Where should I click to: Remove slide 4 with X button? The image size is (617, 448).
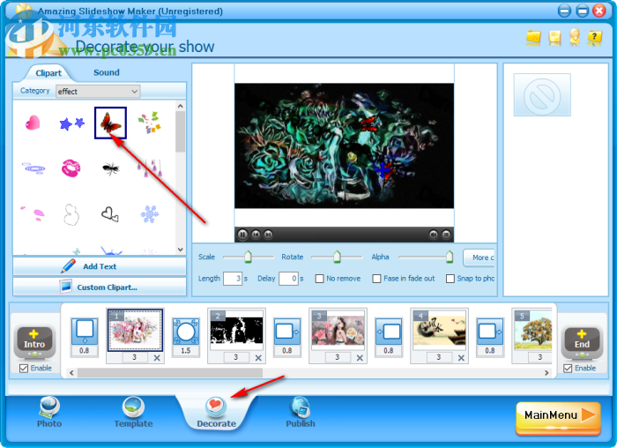[461, 358]
